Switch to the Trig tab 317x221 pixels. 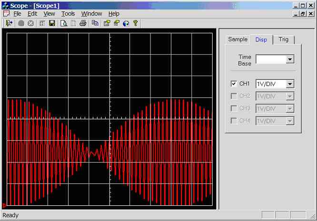click(x=283, y=39)
